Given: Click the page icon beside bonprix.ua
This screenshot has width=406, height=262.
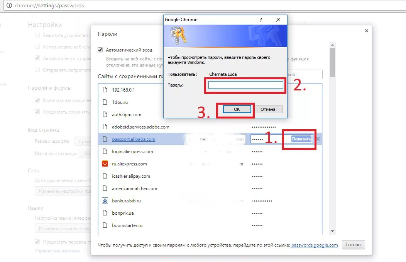Looking at the screenshot, I should tap(105, 213).
